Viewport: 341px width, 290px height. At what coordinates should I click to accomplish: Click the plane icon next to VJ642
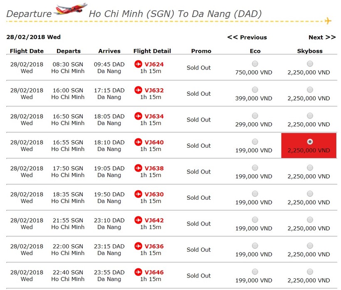[138, 221]
